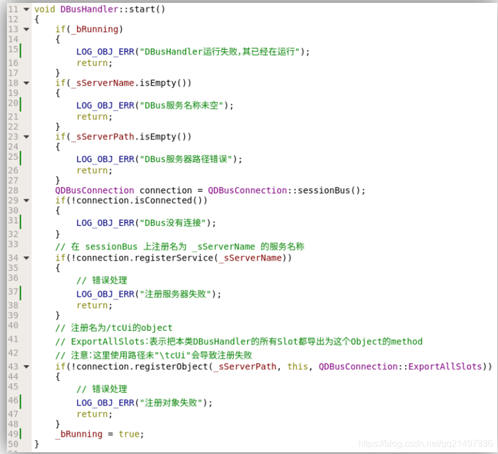Click the ExportAllSlots comment on line 41
Image resolution: width=498 pixels, height=454 pixels.
tap(239, 342)
